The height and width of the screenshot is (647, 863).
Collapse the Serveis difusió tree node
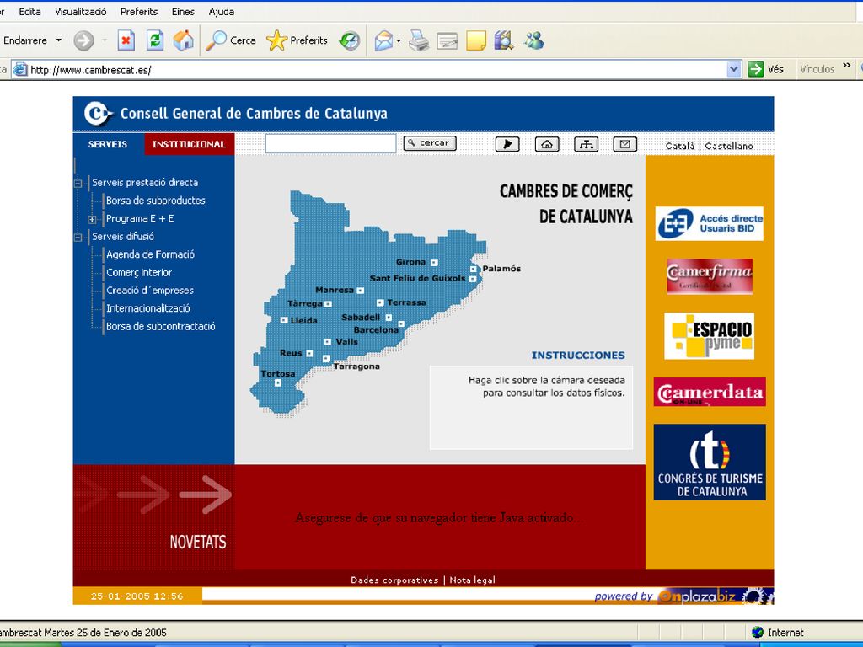(78, 237)
